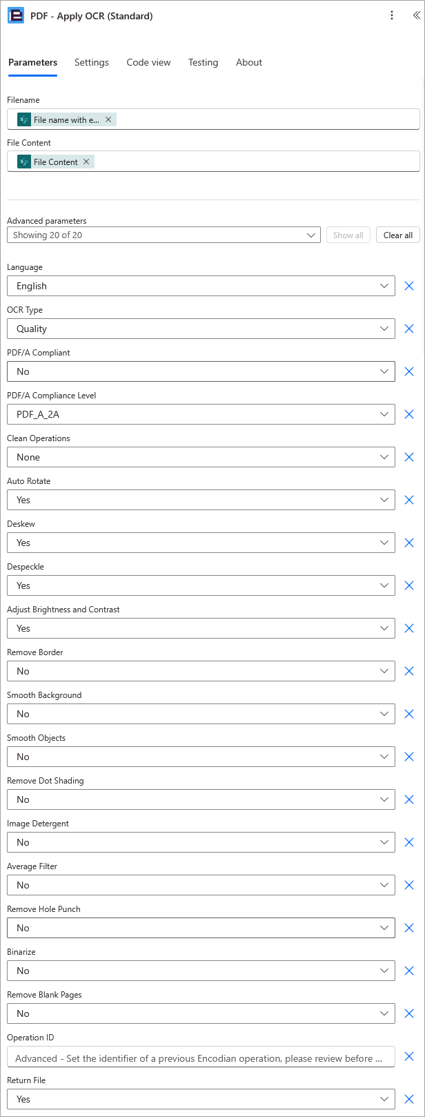This screenshot has width=425, height=1117.
Task: Open the more options ellipsis menu
Action: click(392, 16)
